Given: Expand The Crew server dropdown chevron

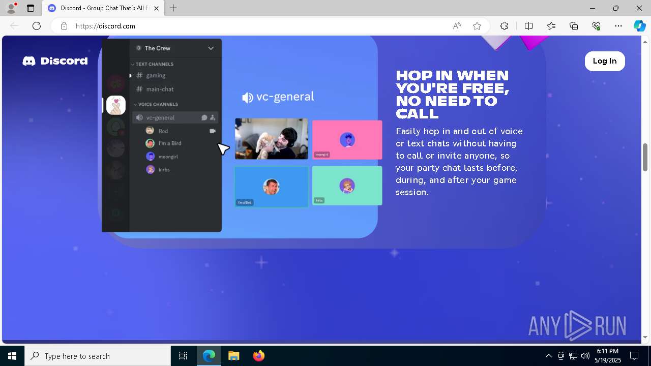Looking at the screenshot, I should coord(211,48).
